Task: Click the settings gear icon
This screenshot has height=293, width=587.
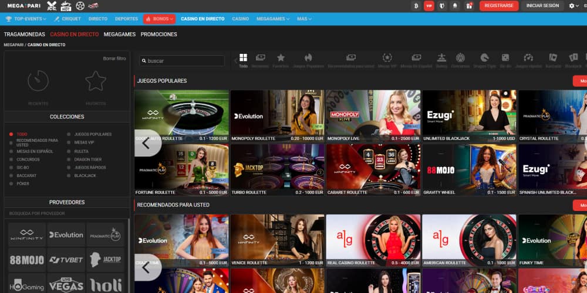Action: pos(572,6)
